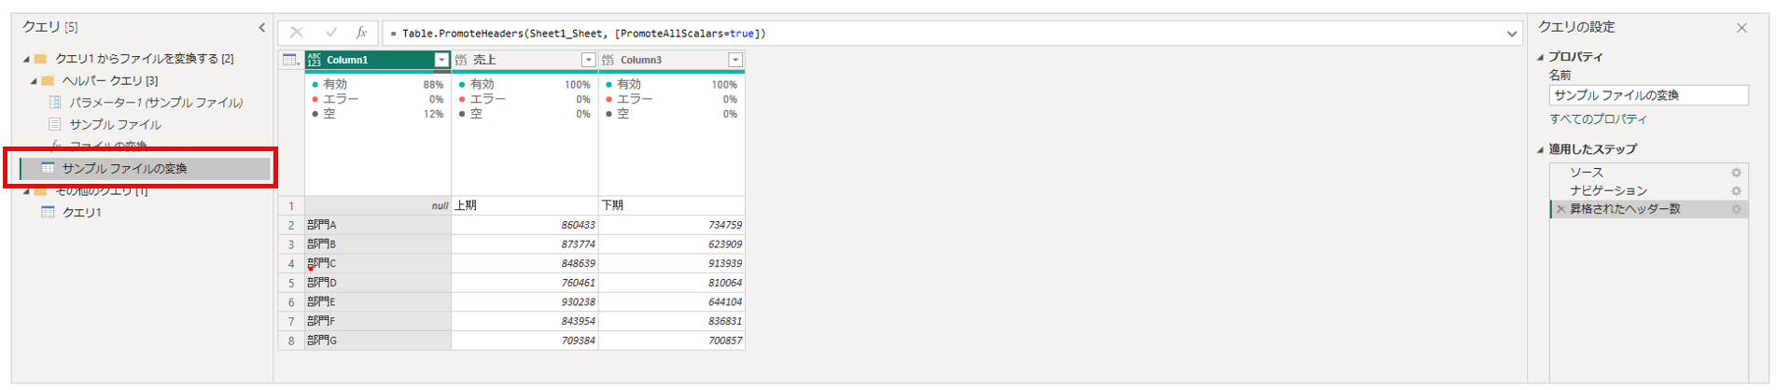
Task: Select the ソース applied step
Action: coord(1648,173)
